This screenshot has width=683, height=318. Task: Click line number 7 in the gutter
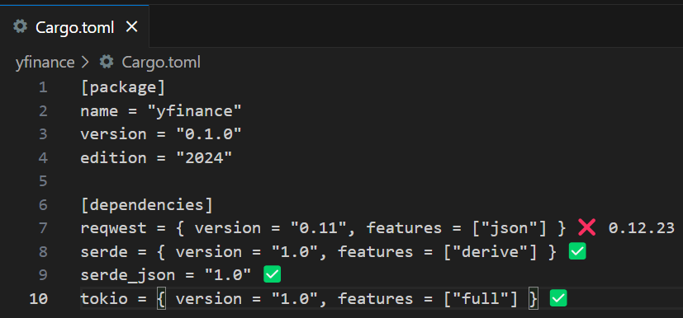(43, 227)
